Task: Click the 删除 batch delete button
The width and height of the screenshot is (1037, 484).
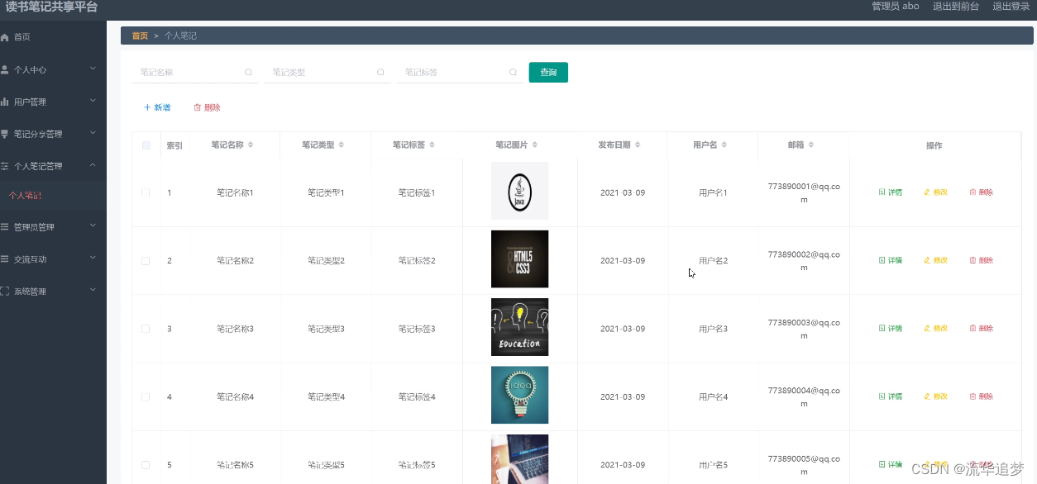Action: click(207, 107)
